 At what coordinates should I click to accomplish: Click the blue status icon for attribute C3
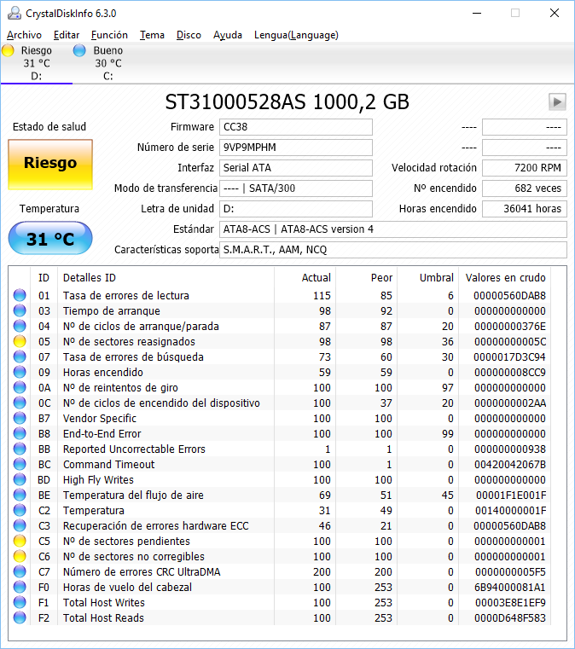[20, 525]
